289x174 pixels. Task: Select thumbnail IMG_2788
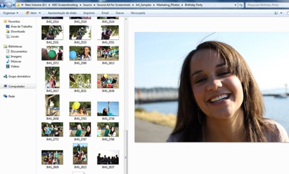point(108,129)
